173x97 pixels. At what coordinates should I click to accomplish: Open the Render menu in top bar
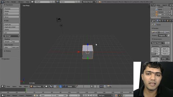coord(14,2)
